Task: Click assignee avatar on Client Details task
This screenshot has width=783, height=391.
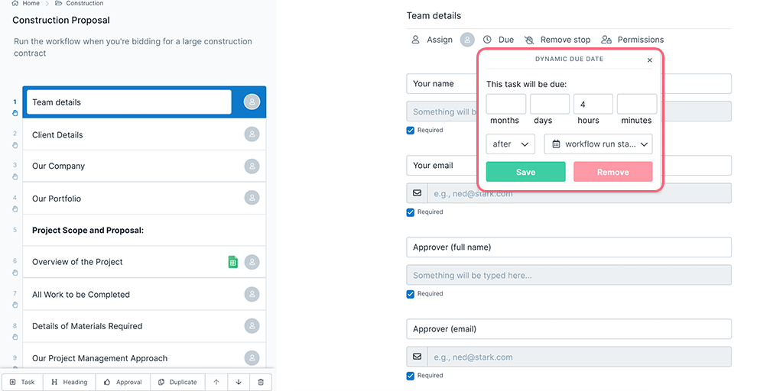Action: click(x=252, y=134)
